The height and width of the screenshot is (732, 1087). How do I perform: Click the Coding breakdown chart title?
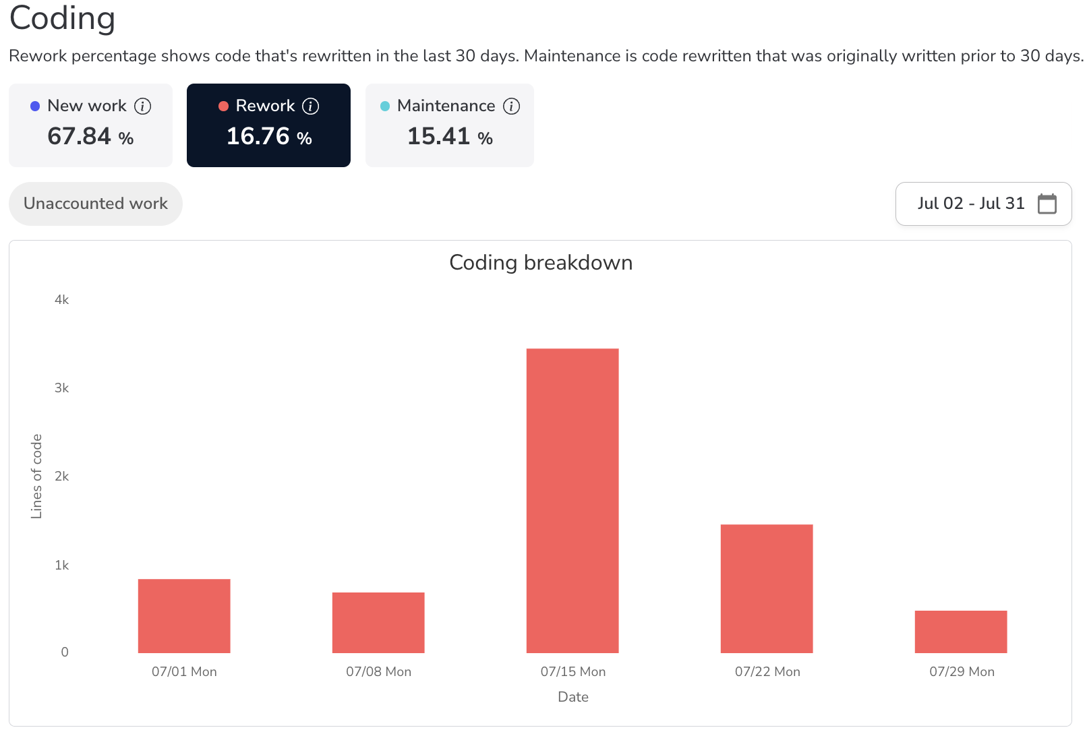click(541, 262)
